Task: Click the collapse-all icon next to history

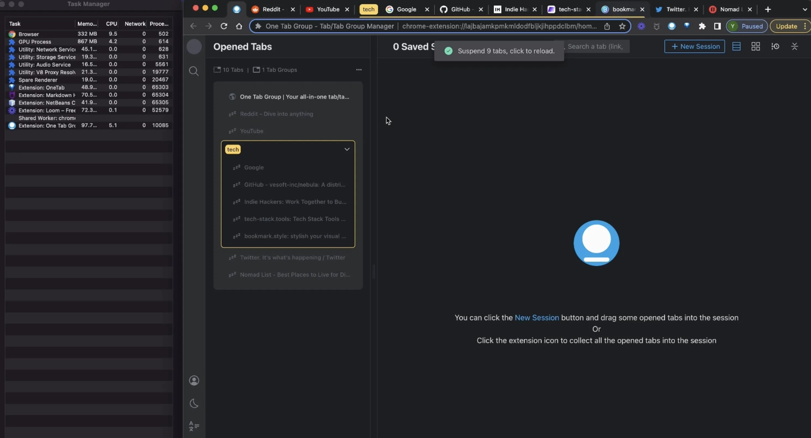Action: [795, 46]
